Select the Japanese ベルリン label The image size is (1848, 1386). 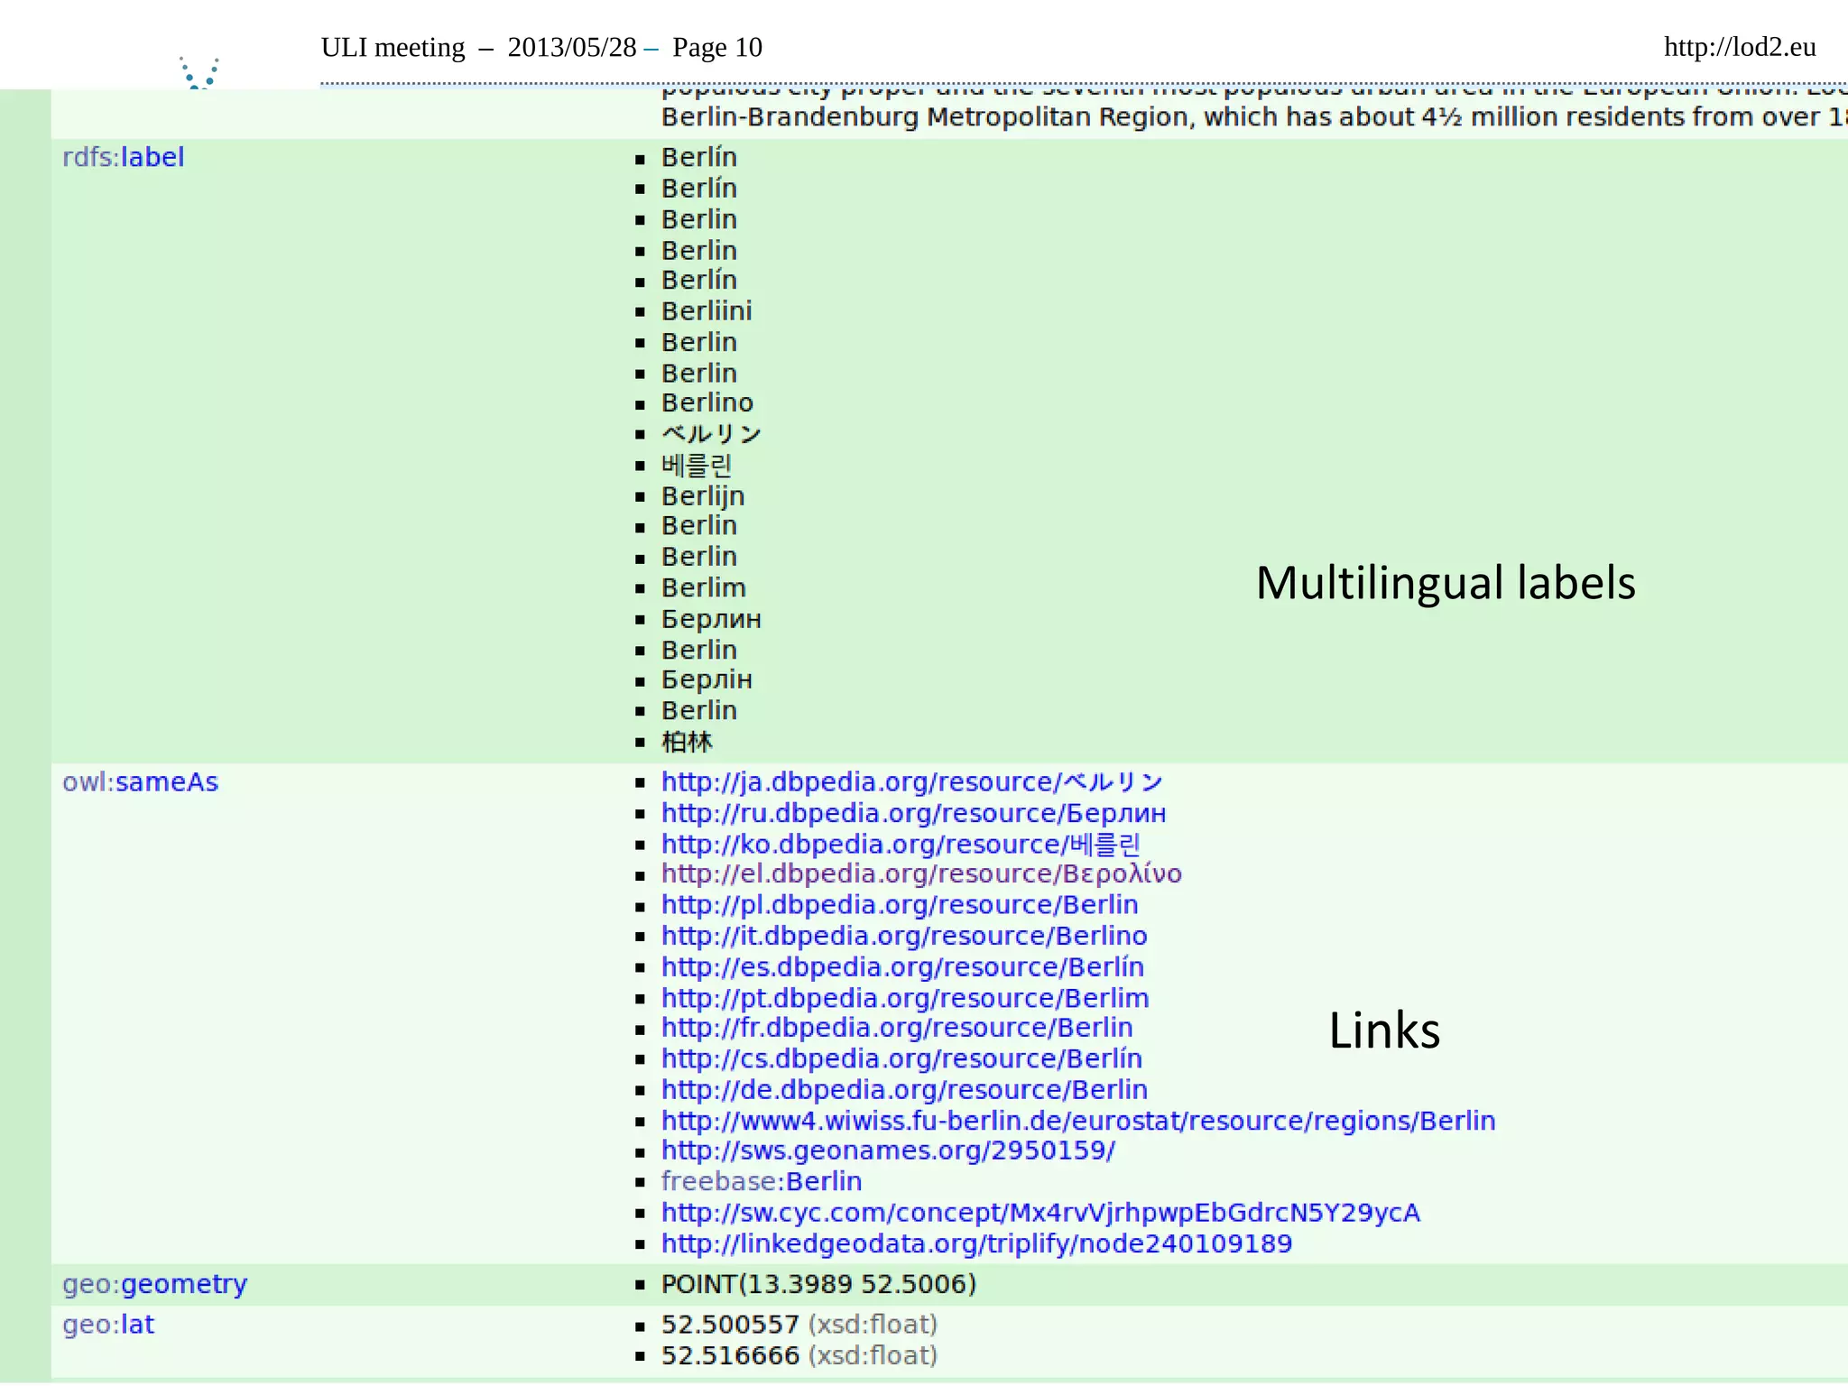711,434
